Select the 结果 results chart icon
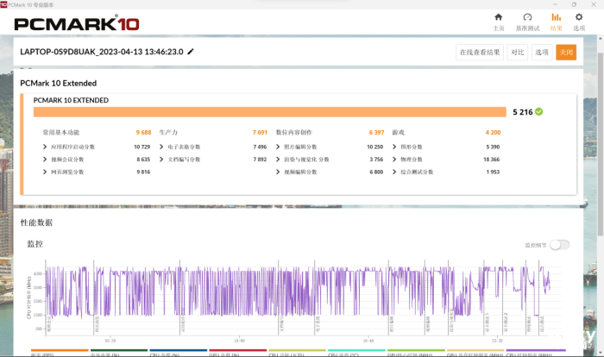 [556, 17]
